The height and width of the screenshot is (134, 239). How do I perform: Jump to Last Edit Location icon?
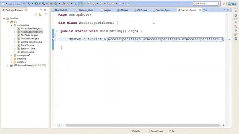108,3
